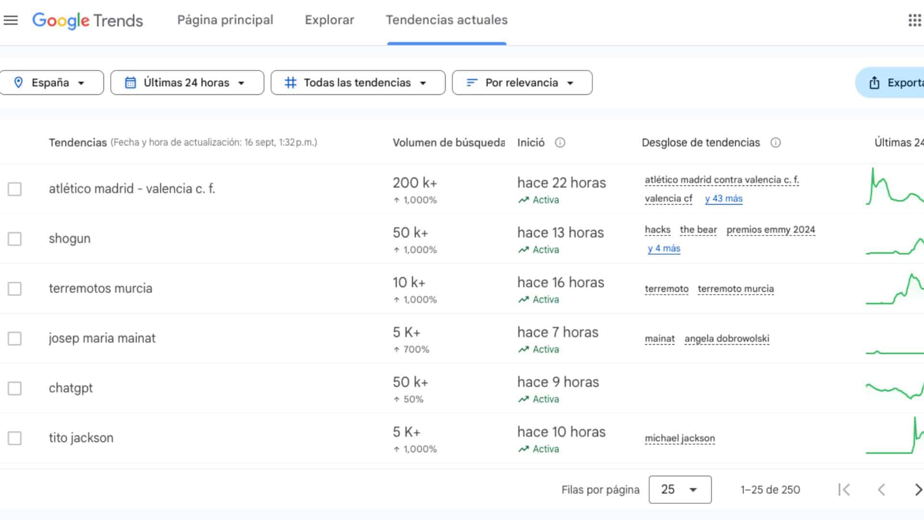Click the '200 k+' search volume value
924x520 pixels.
[415, 183]
